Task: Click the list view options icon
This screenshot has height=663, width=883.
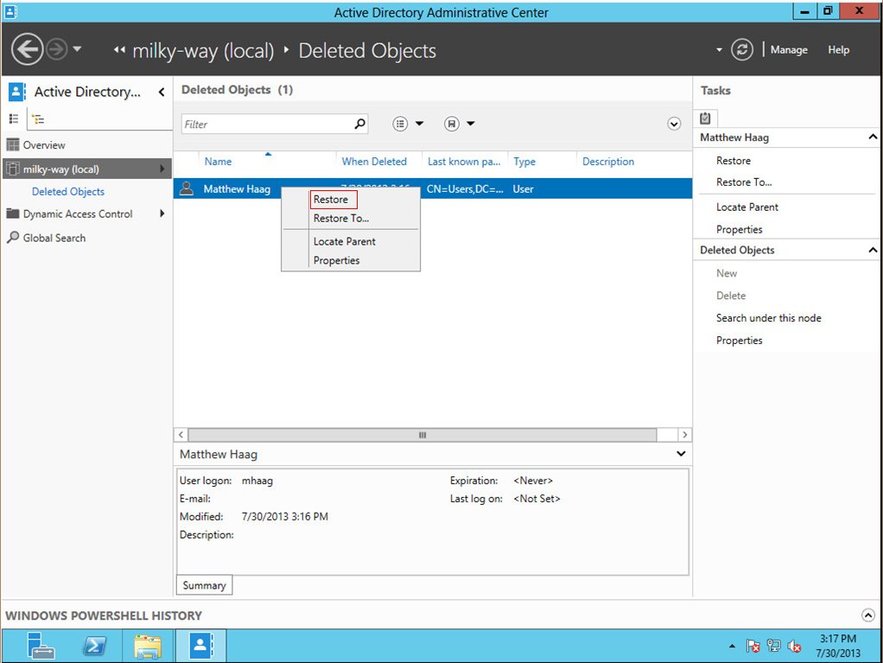Action: click(x=400, y=124)
